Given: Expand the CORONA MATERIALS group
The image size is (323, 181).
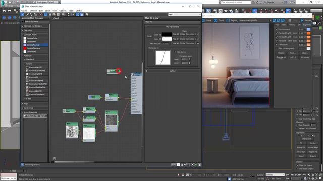Looking at the screenshot, I should click(x=35, y=26).
